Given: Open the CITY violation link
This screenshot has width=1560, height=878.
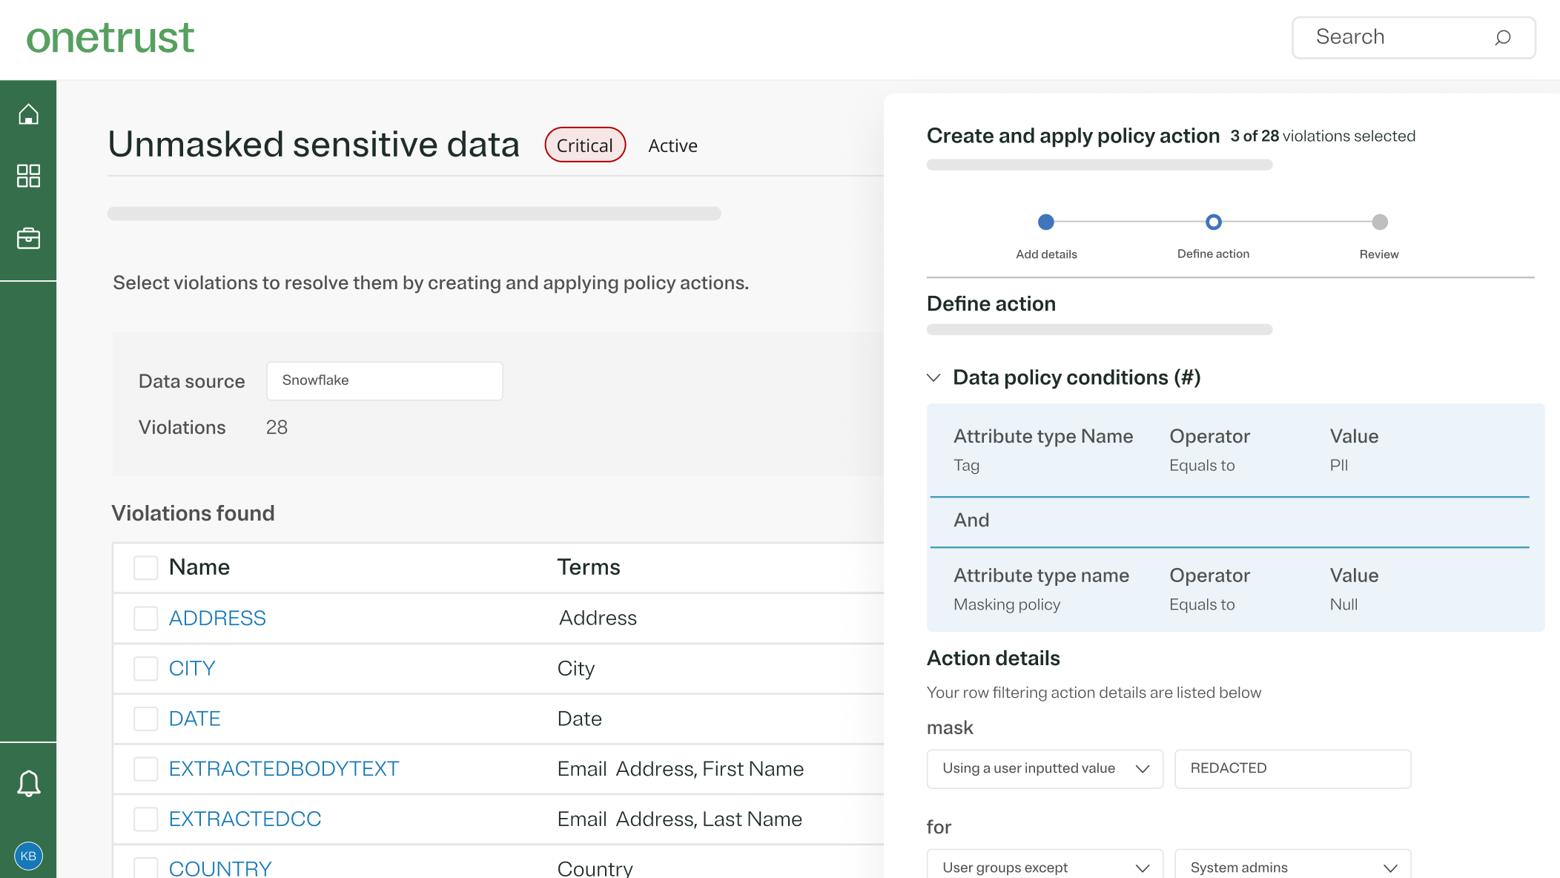Looking at the screenshot, I should point(191,668).
